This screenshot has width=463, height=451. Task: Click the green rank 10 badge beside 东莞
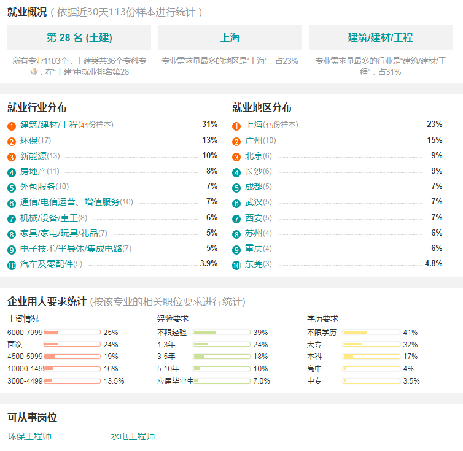(x=236, y=265)
